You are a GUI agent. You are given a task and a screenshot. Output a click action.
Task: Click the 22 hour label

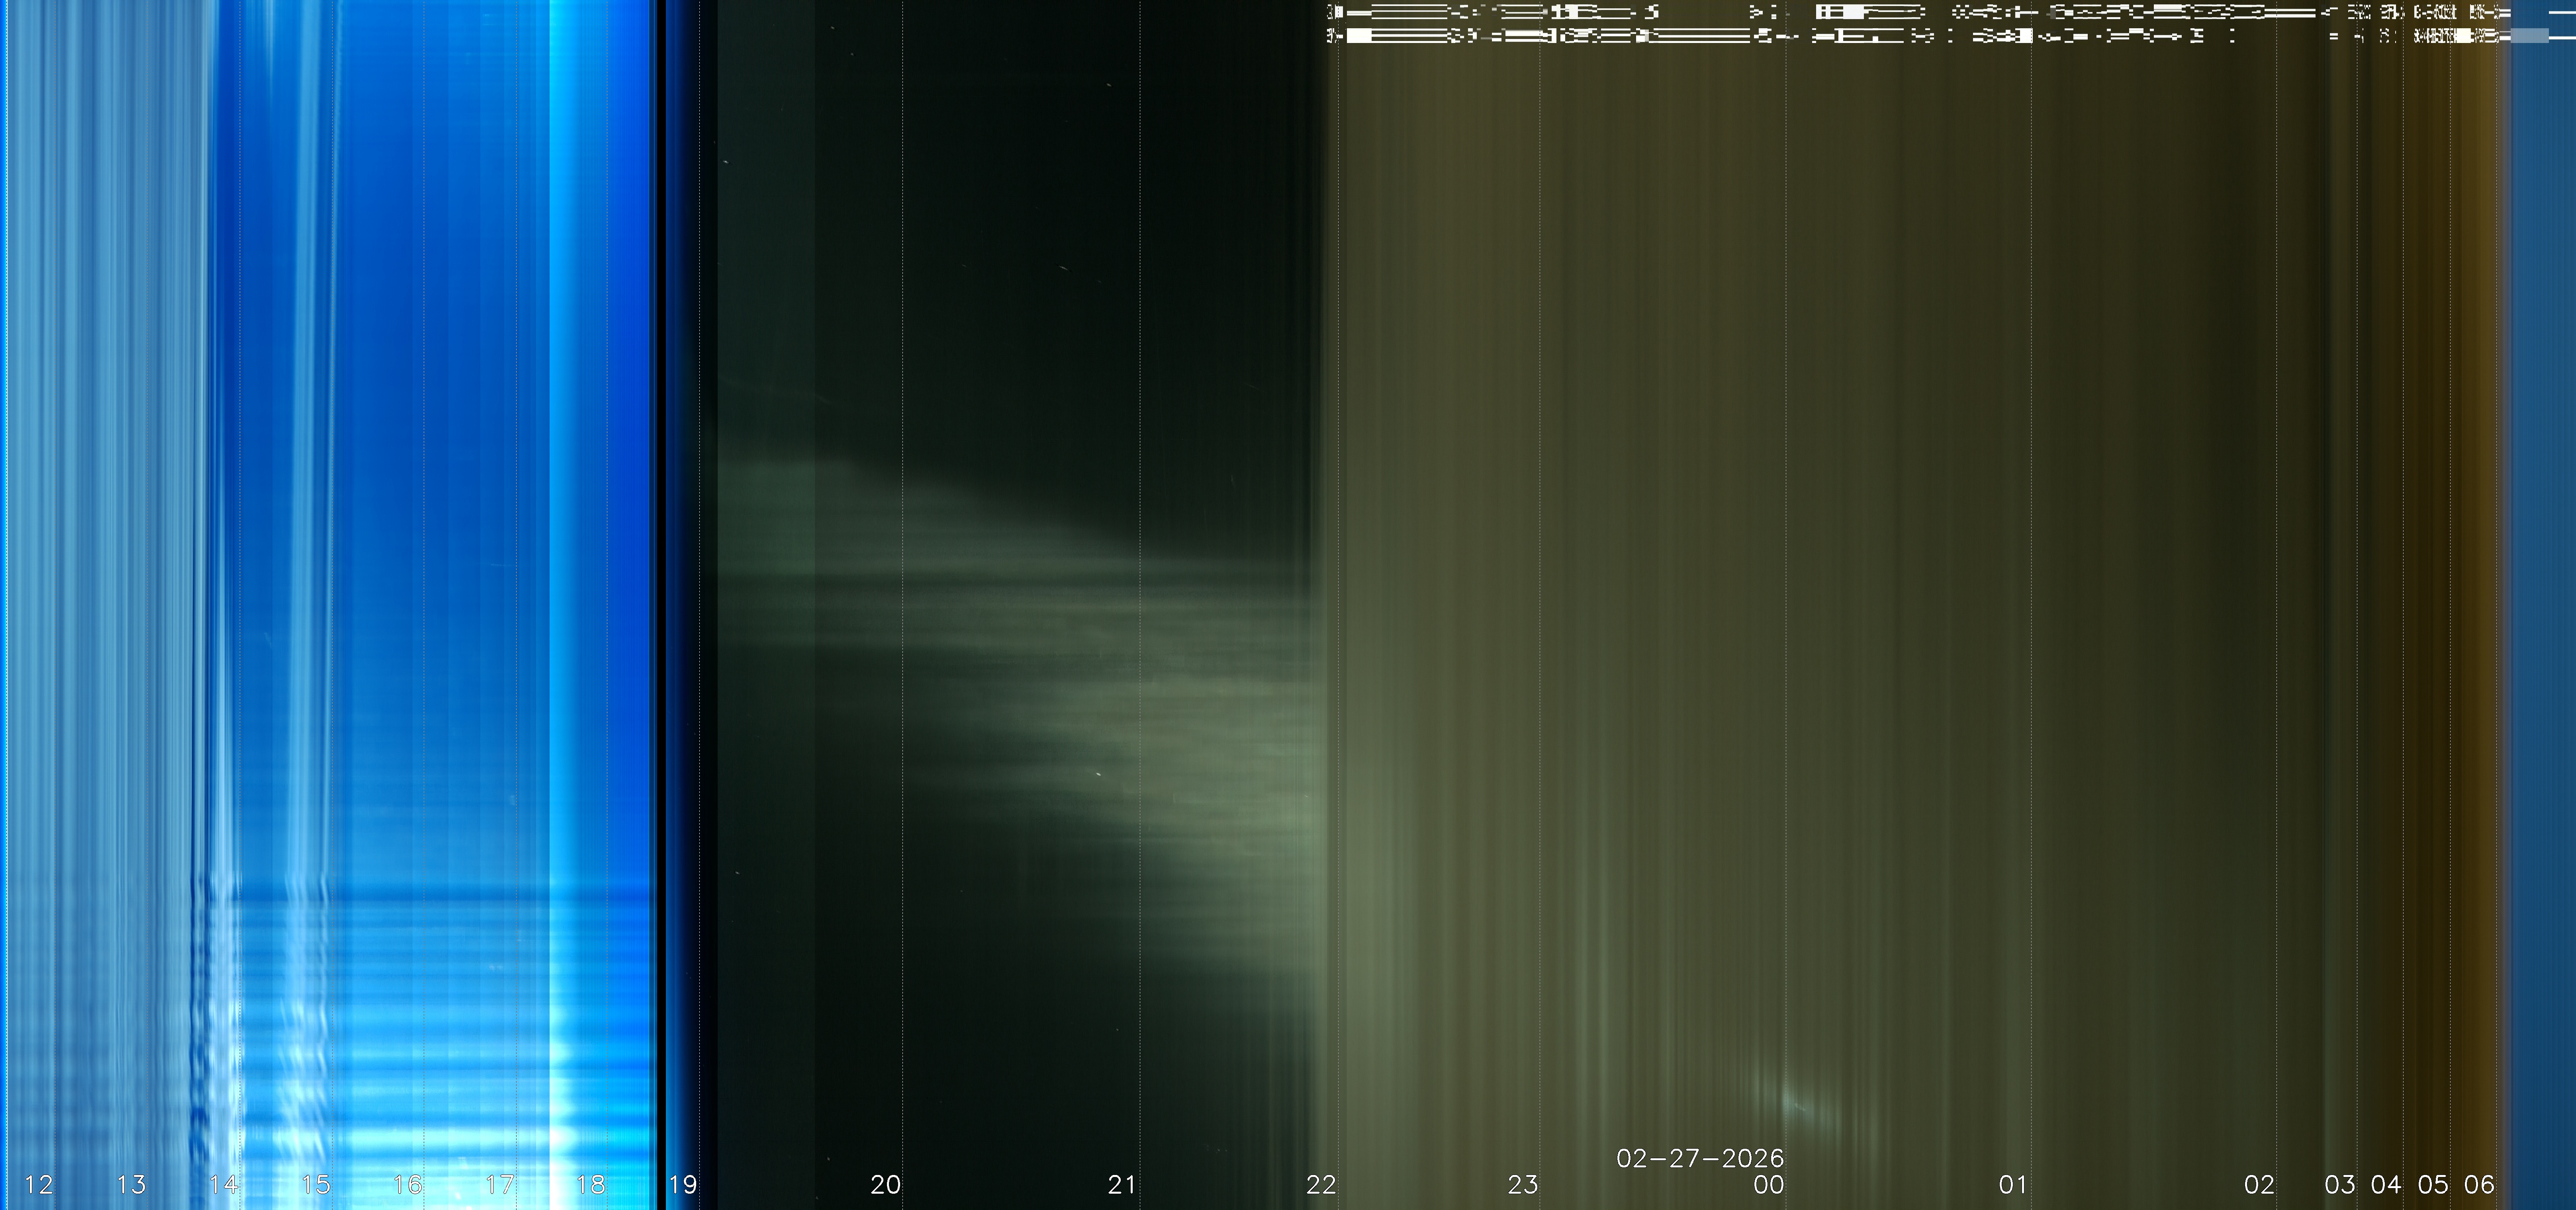tap(1321, 1185)
